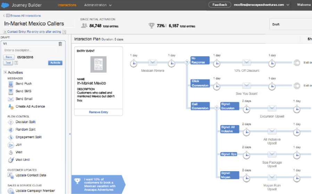Open the Excursion Upsell email node
The width and height of the screenshot is (312, 194).
(272, 108)
